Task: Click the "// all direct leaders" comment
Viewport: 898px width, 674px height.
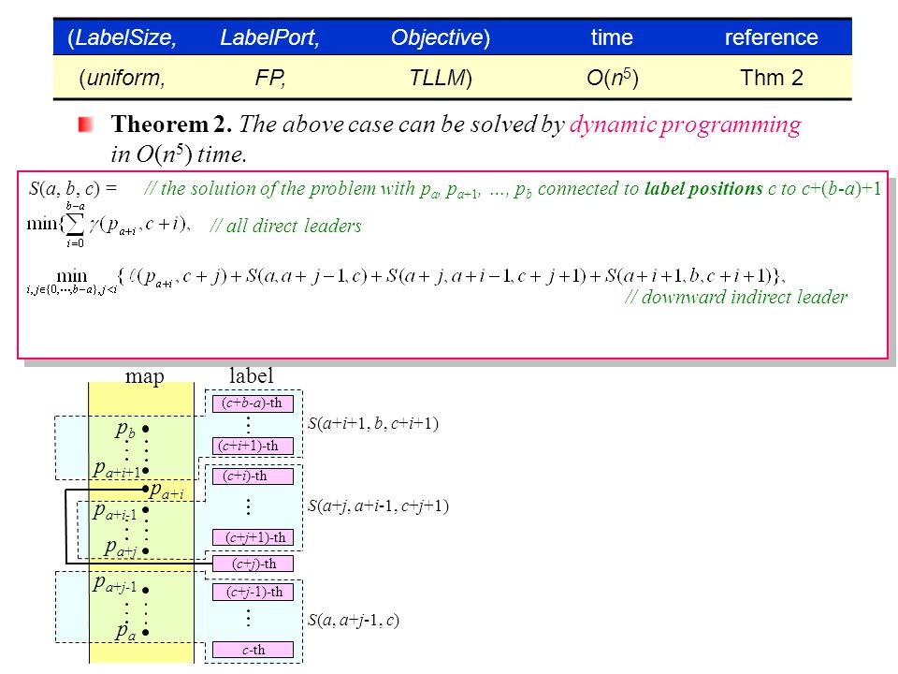Action: (285, 226)
